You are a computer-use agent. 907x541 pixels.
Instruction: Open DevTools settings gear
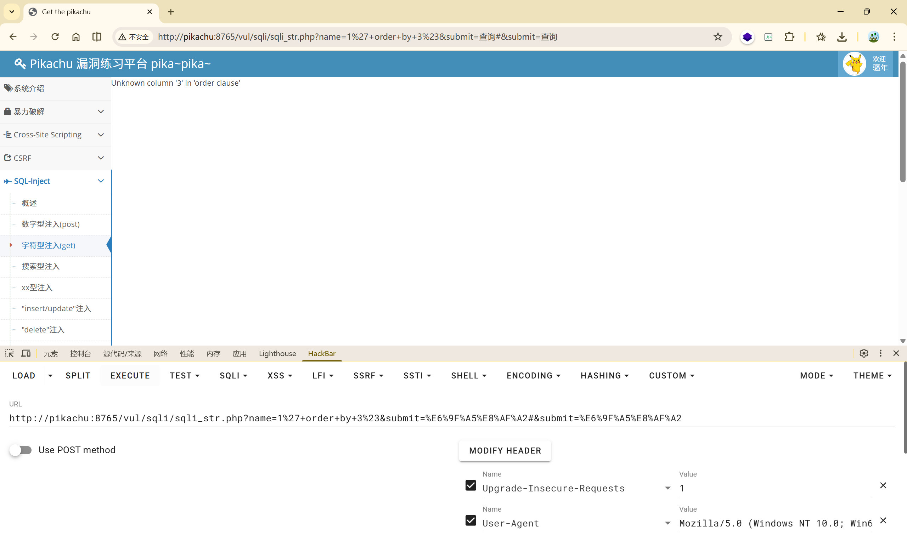click(864, 353)
